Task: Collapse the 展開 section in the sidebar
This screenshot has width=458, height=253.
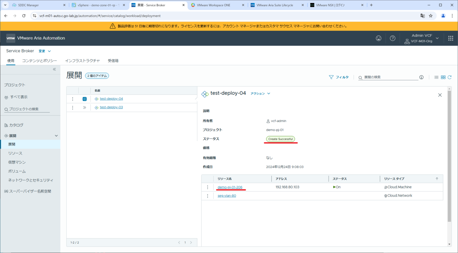Action: pos(56,136)
